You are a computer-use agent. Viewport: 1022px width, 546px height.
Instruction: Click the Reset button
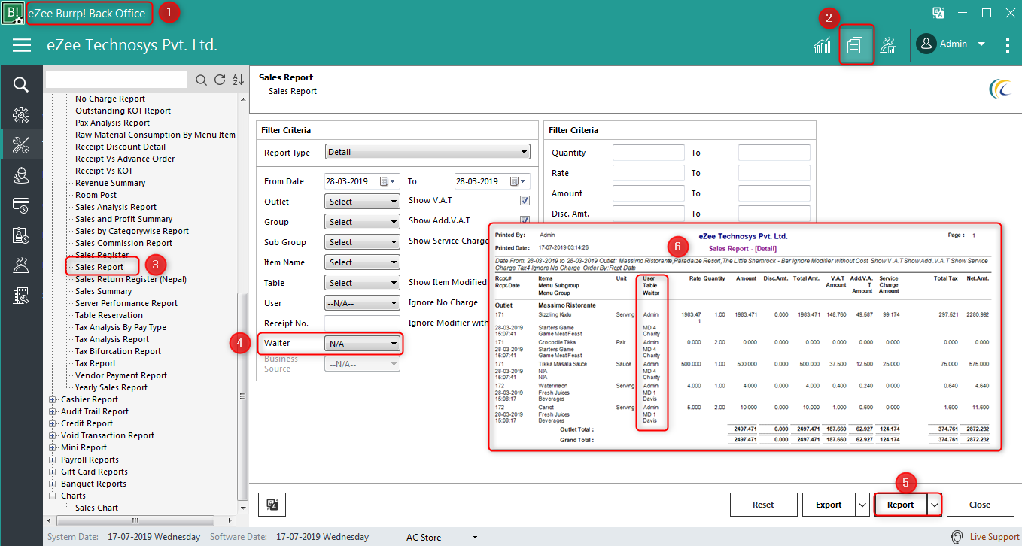[x=763, y=505]
